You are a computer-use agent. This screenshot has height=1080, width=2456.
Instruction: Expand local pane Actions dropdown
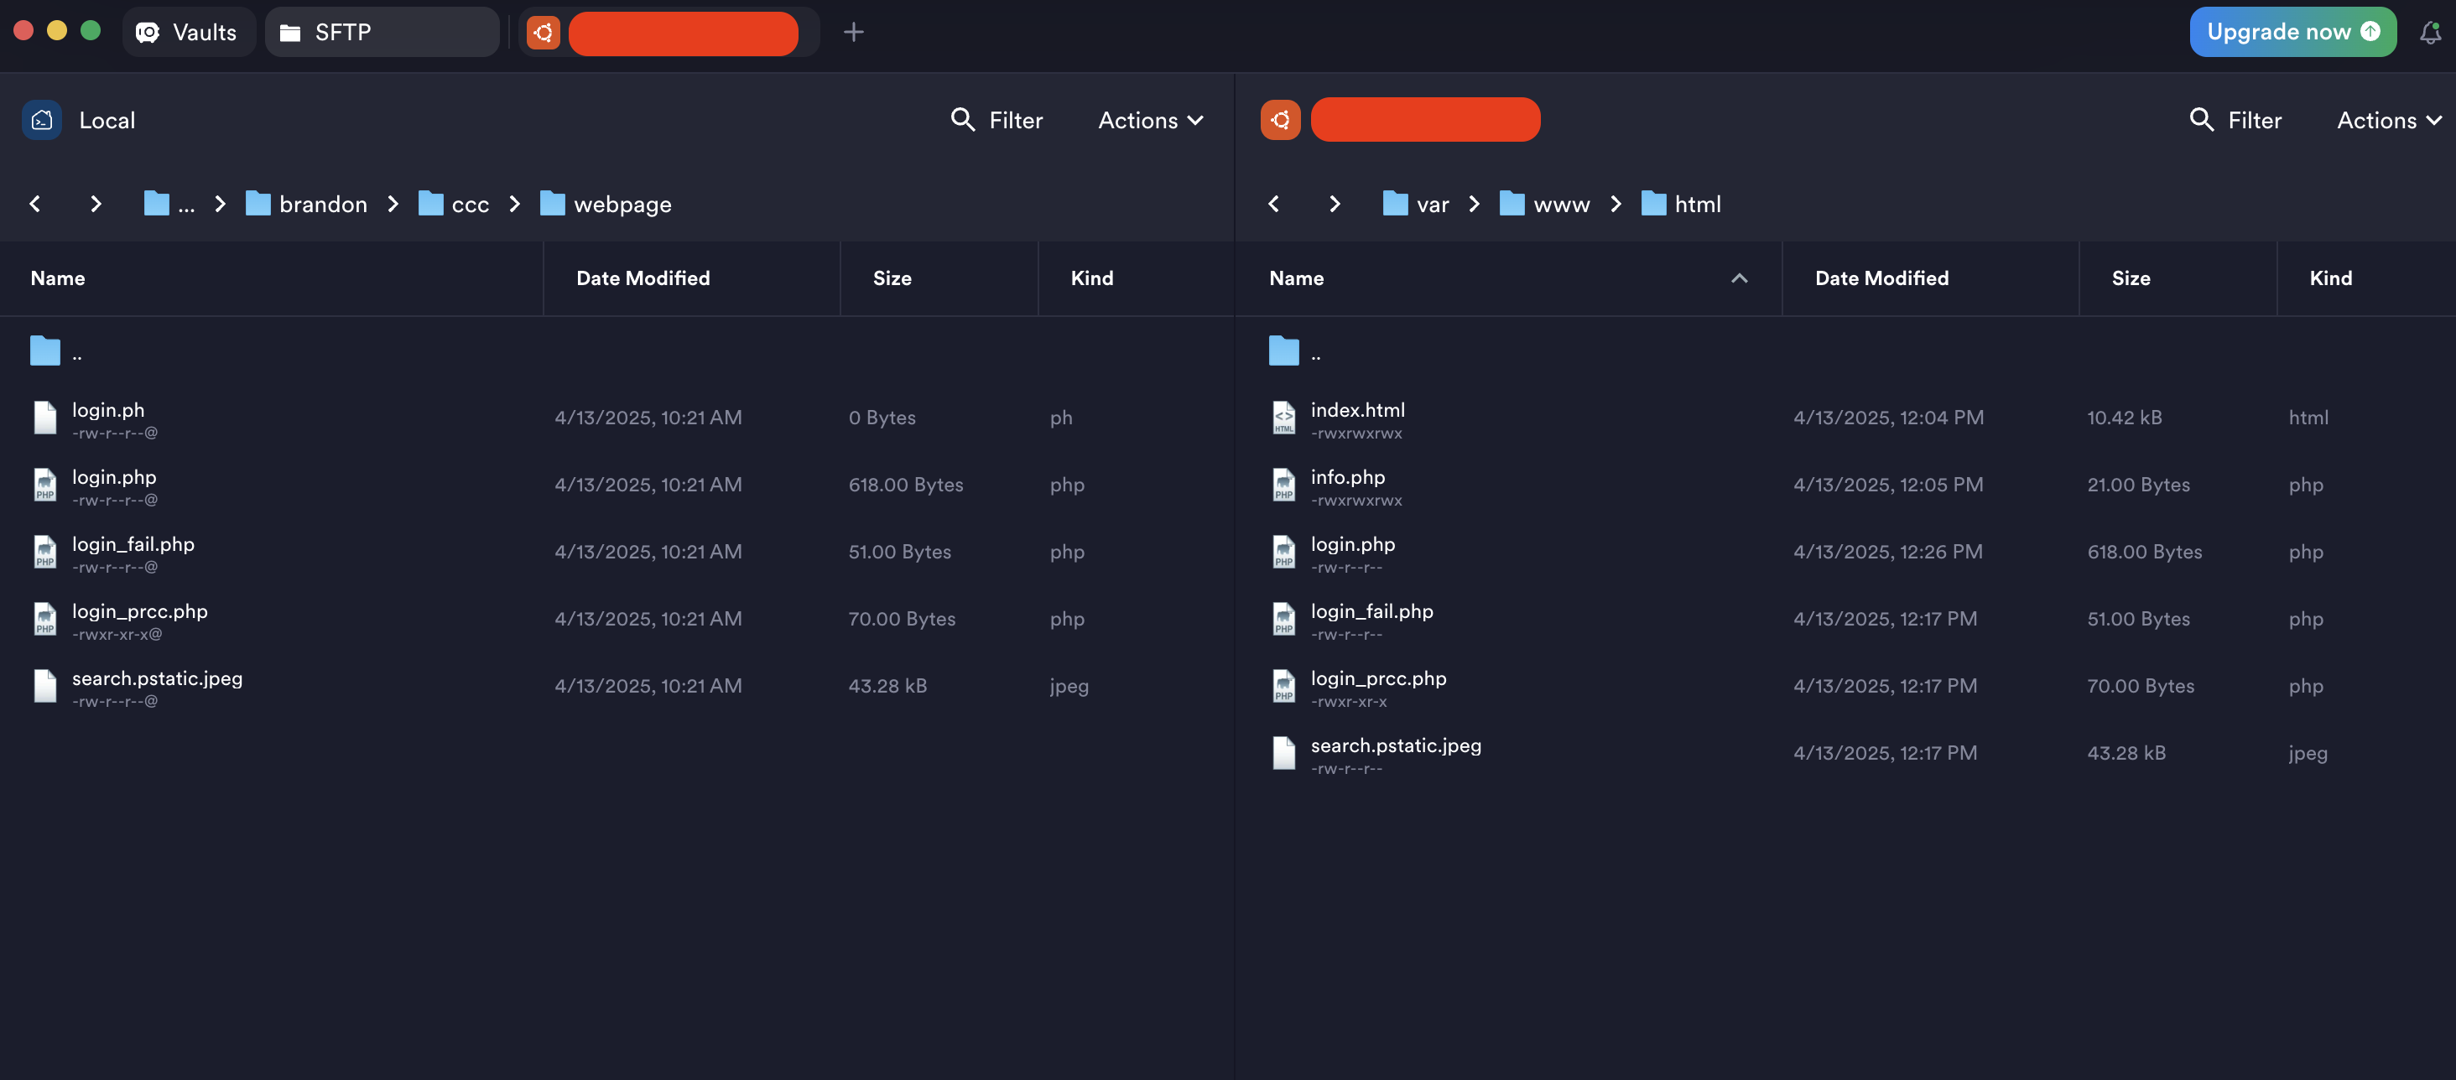coord(1151,120)
